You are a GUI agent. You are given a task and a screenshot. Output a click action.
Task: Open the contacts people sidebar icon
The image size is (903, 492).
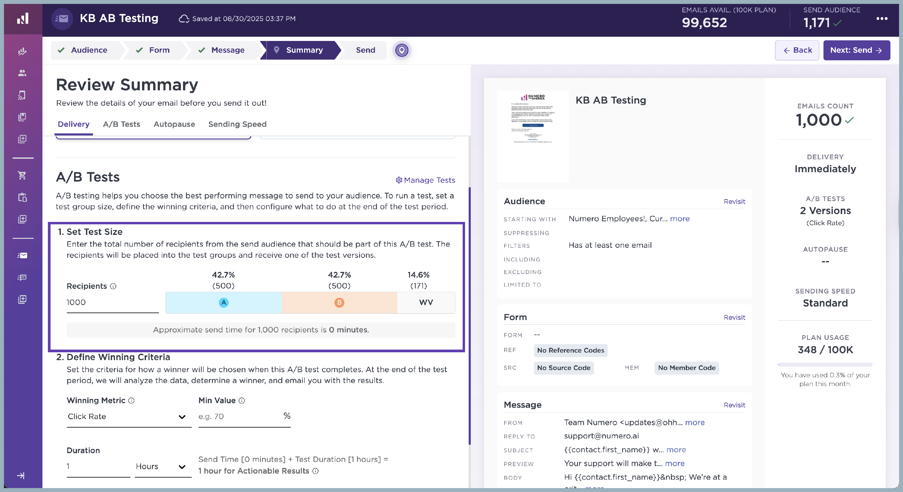(x=22, y=73)
